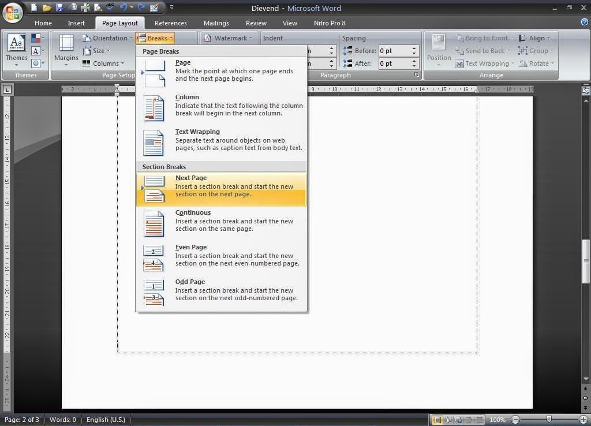This screenshot has height=426, width=591.
Task: Select the Text Wrapping break option
Action: click(221, 143)
